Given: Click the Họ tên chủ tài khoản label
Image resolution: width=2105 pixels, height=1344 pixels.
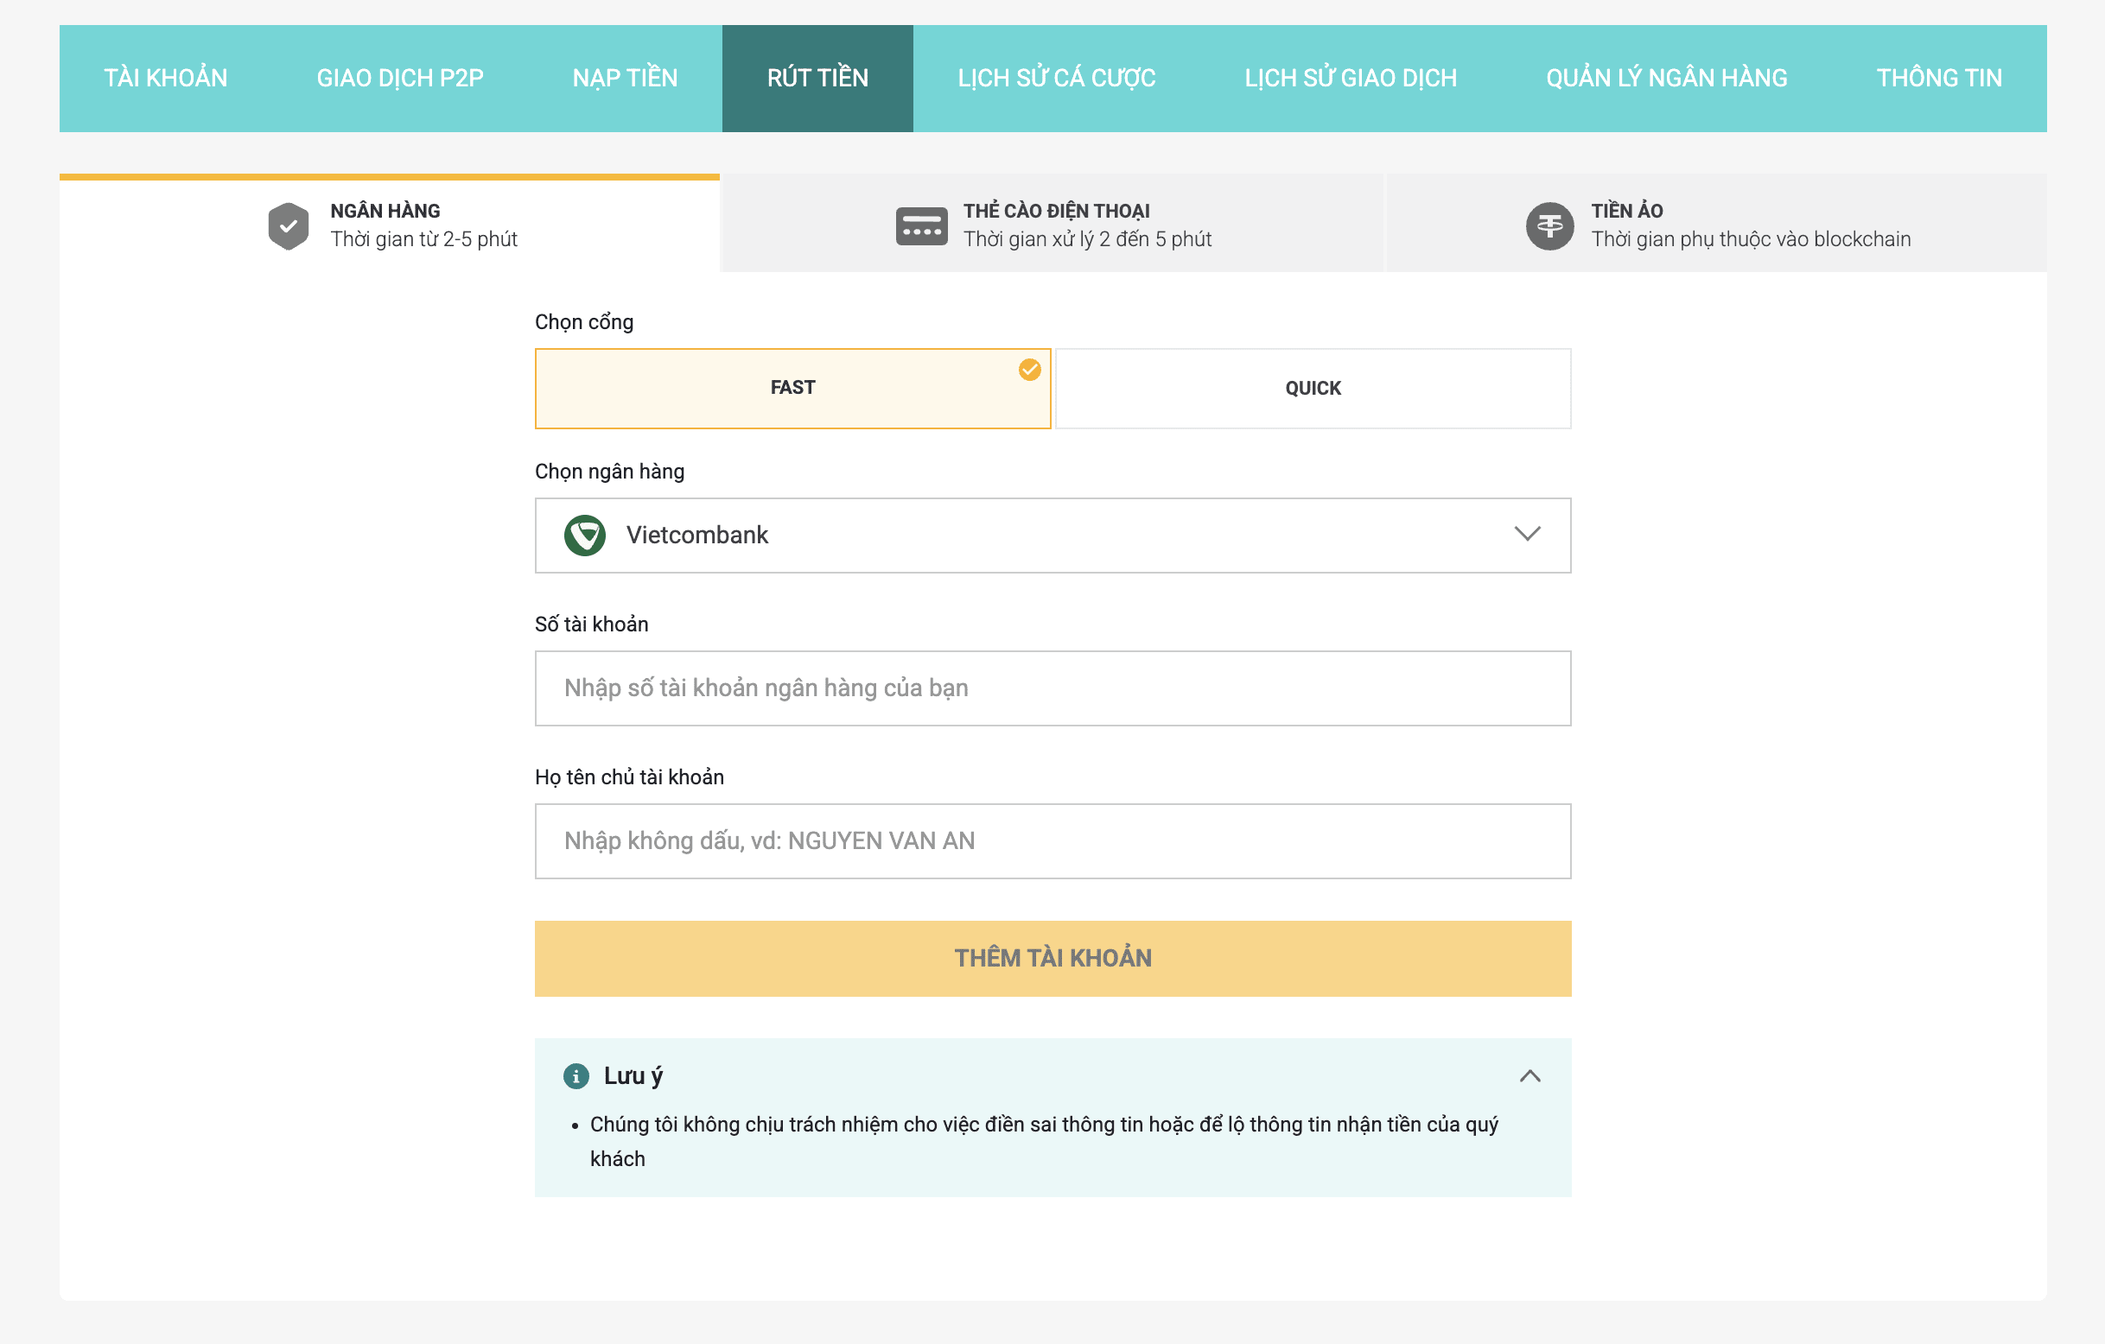Looking at the screenshot, I should [x=628, y=777].
